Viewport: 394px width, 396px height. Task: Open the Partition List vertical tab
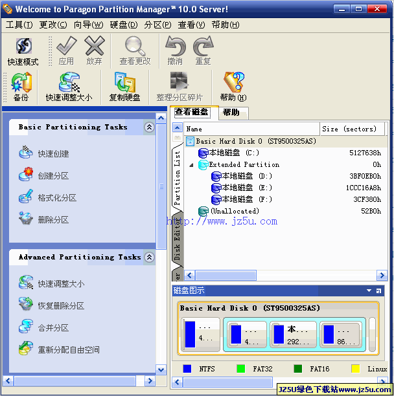[x=178, y=178]
